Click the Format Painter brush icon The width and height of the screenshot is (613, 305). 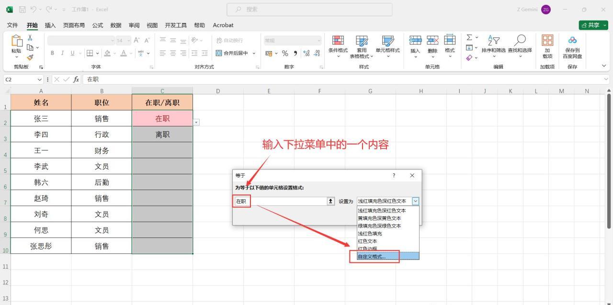pos(30,57)
